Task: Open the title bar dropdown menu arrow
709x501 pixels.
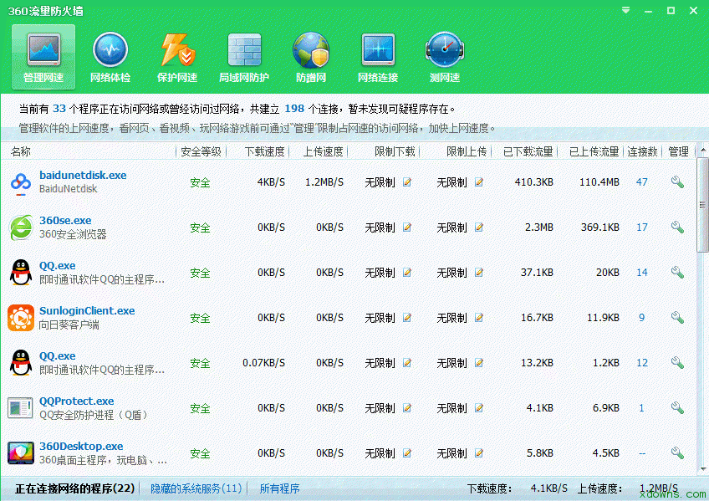Action: 625,10
